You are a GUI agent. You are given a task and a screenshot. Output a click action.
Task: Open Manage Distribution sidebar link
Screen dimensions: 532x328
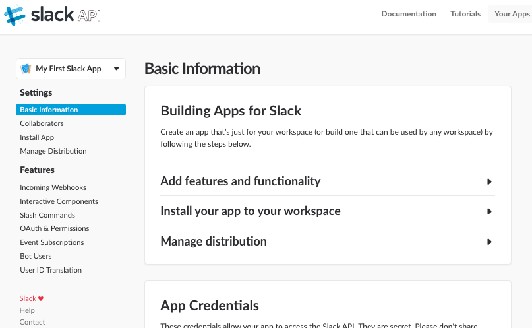pos(53,151)
